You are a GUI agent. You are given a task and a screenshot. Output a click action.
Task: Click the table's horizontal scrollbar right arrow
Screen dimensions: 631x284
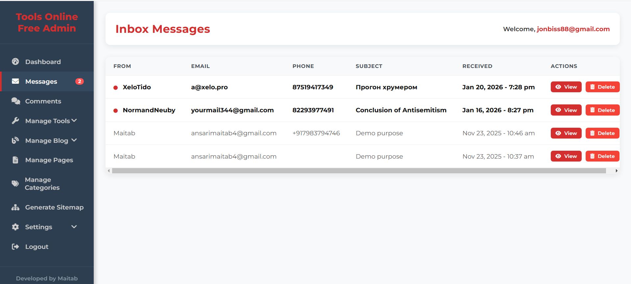point(617,171)
